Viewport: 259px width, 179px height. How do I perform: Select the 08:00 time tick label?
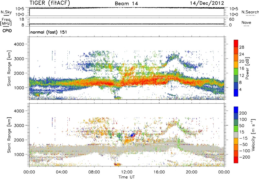click(x=94, y=172)
